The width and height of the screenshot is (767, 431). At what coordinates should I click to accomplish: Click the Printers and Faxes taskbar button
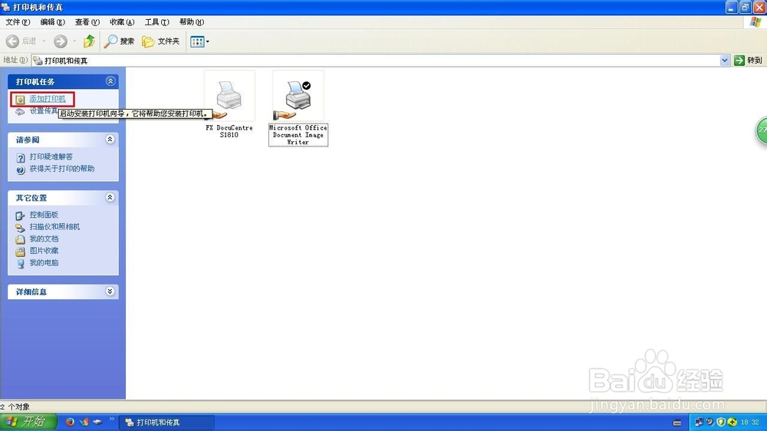pos(166,423)
